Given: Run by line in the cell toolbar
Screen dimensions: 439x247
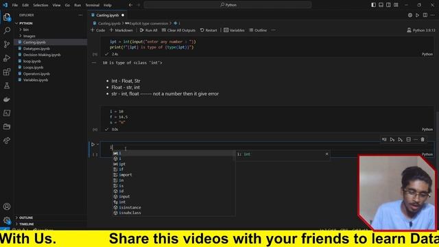Looking at the screenshot, I should [x=384, y=139].
